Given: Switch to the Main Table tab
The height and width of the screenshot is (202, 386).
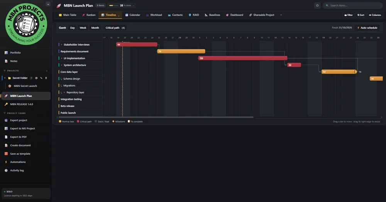Looking at the screenshot, I should click(68, 15).
